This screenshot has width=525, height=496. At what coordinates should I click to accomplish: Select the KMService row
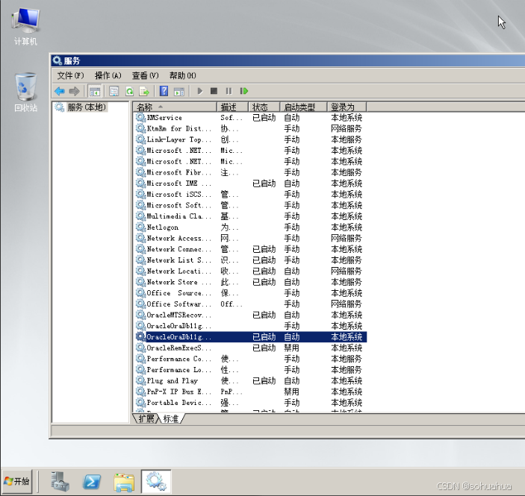click(x=251, y=118)
